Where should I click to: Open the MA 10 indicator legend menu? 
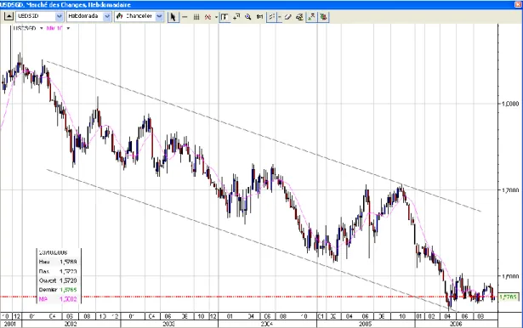[68, 28]
